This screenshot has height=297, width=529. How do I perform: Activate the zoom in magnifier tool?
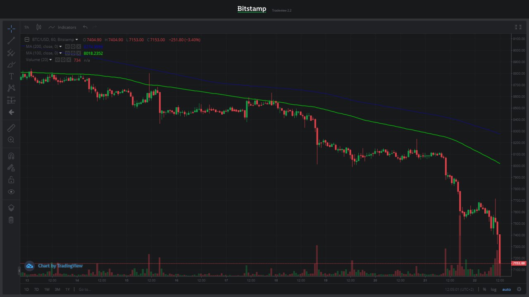coord(11,140)
